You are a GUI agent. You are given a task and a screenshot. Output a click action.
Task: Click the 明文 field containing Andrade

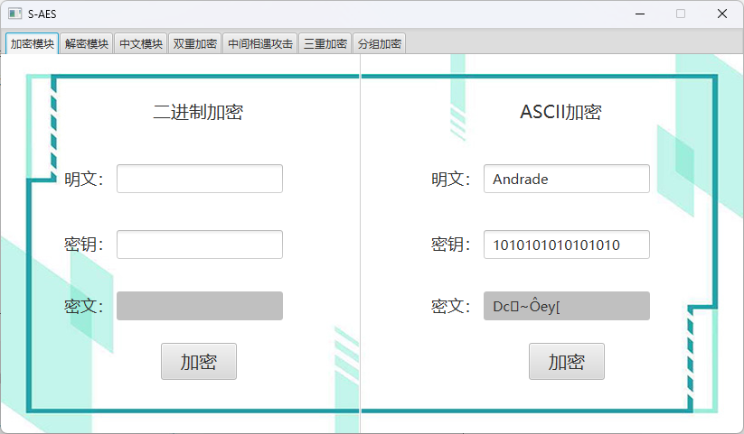coord(567,179)
